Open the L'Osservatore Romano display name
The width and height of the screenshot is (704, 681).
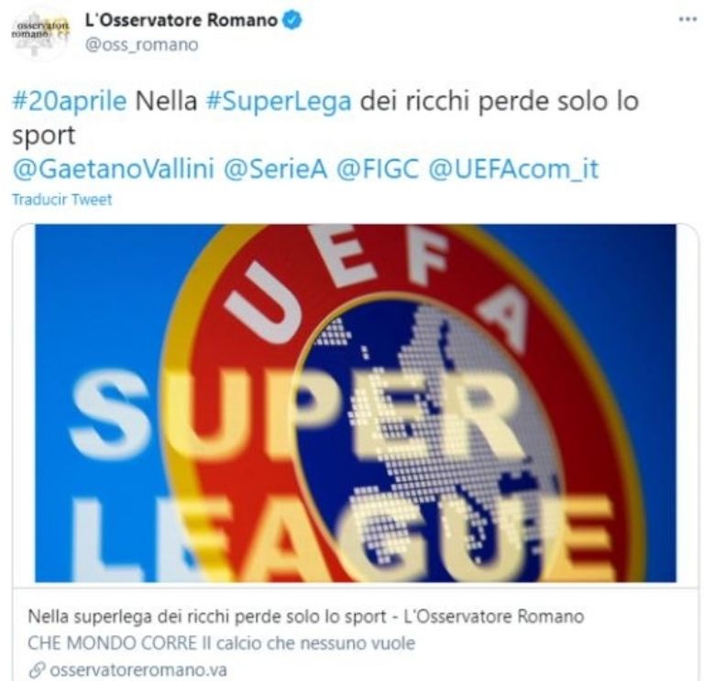click(181, 20)
